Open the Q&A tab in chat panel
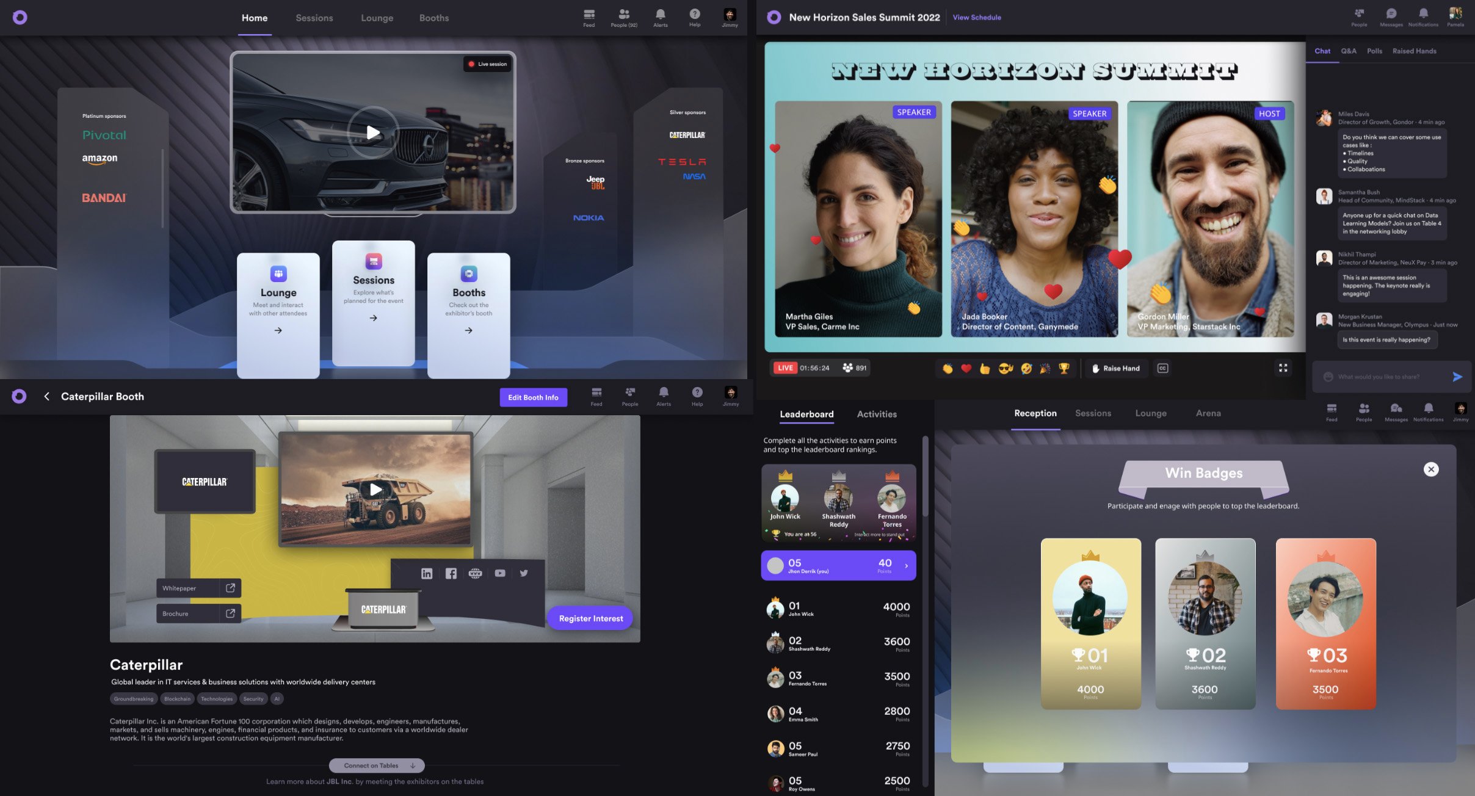This screenshot has width=1475, height=796. tap(1349, 51)
